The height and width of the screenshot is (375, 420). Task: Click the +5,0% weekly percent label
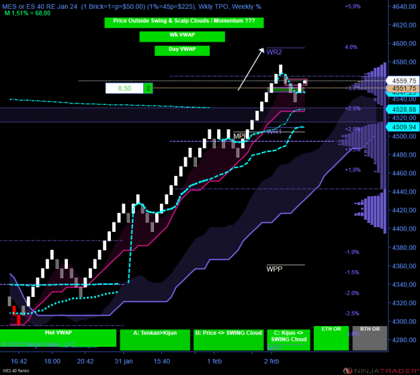353,7
